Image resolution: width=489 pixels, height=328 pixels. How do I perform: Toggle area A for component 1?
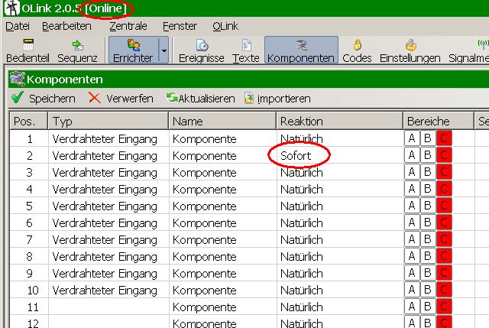click(x=412, y=138)
